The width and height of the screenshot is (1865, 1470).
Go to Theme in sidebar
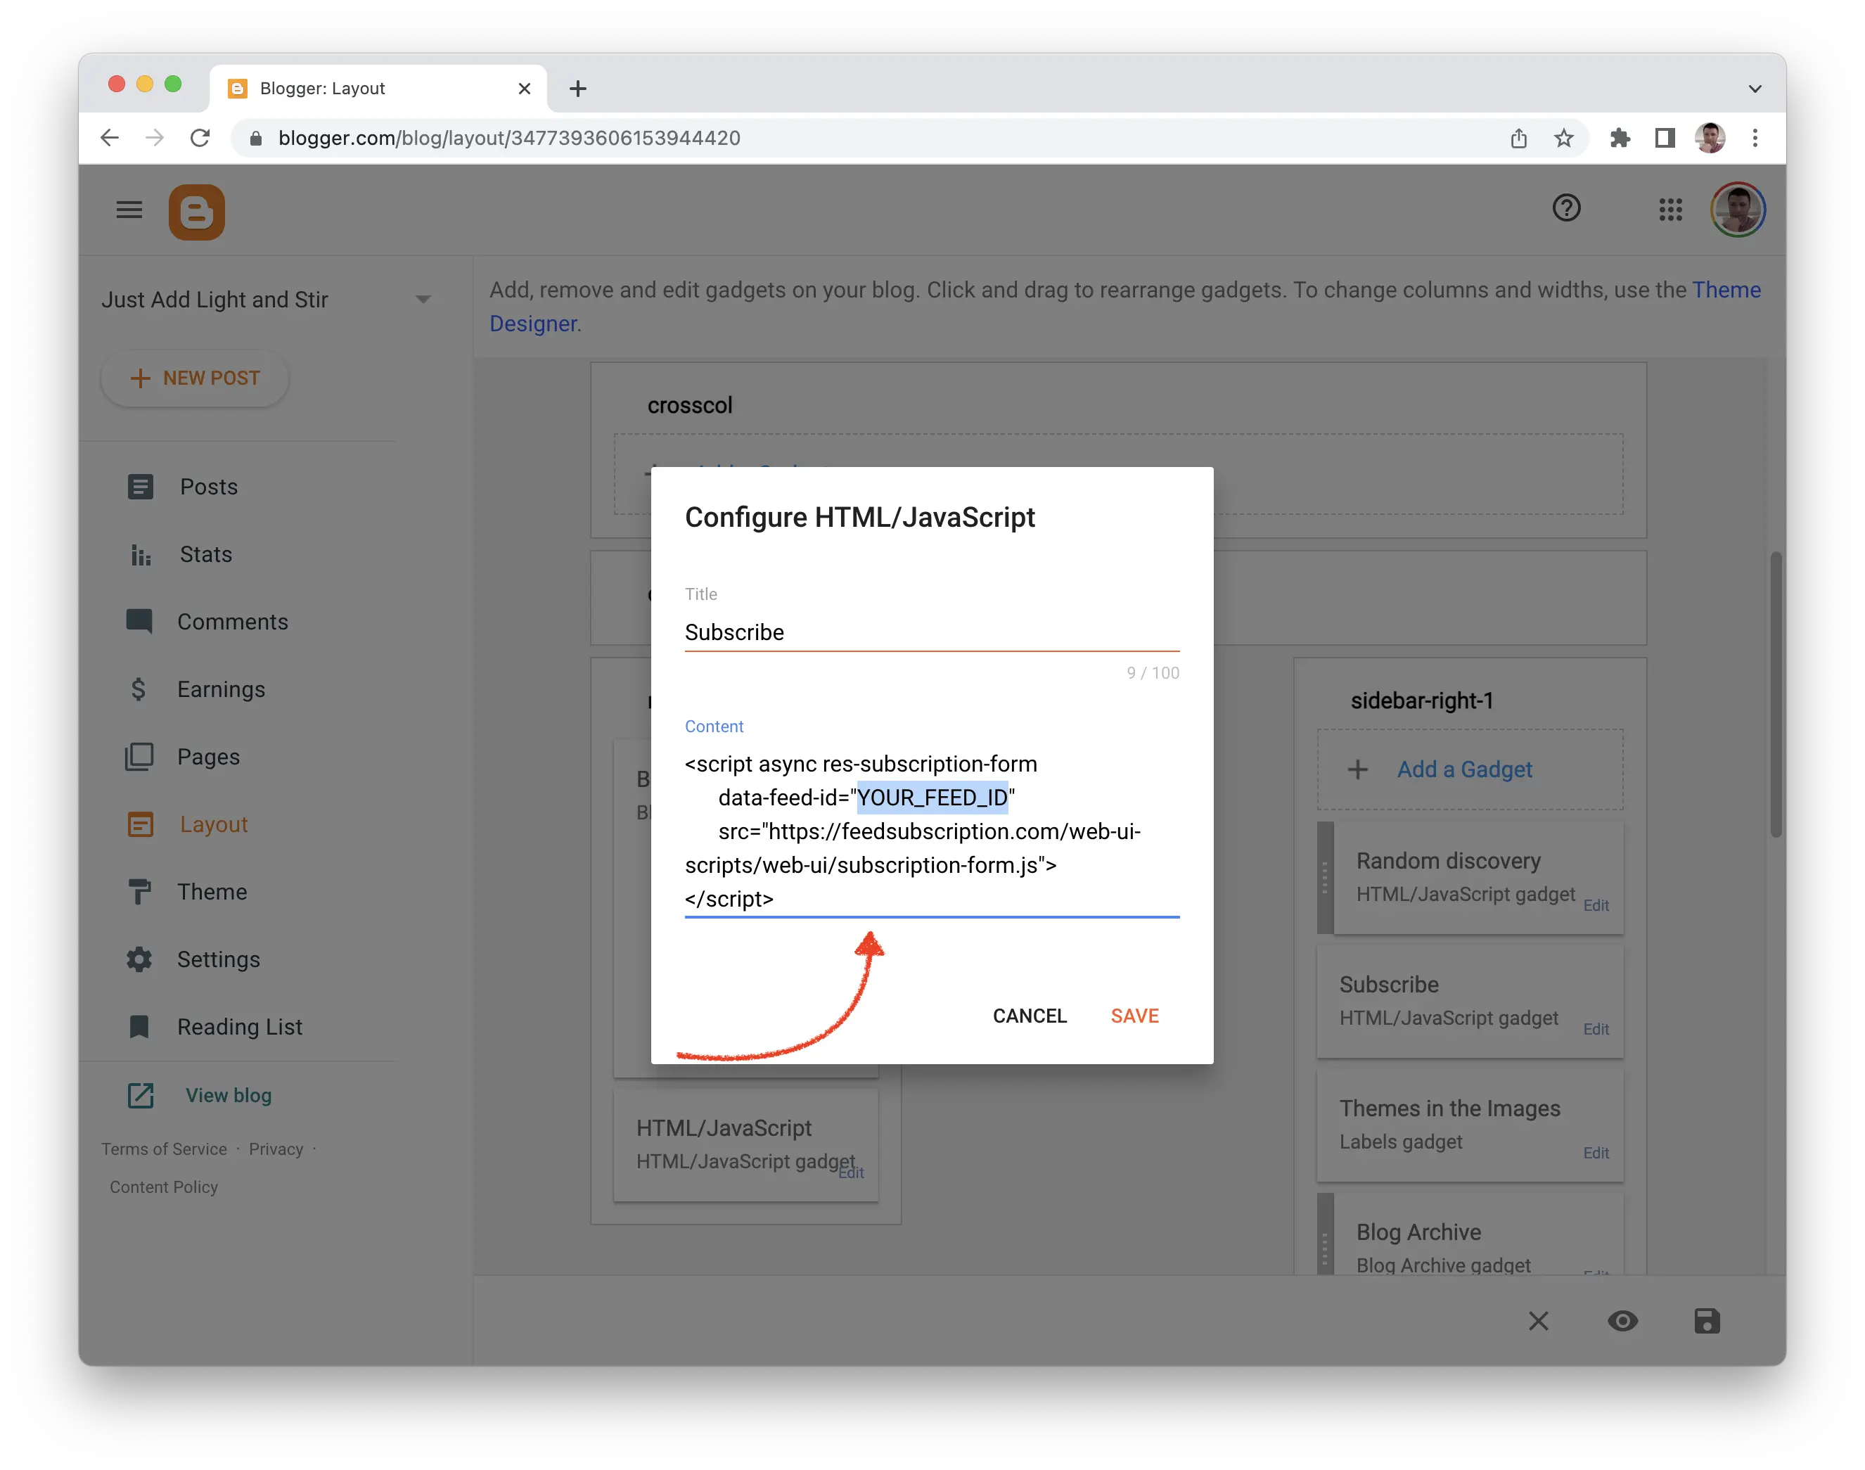212,892
